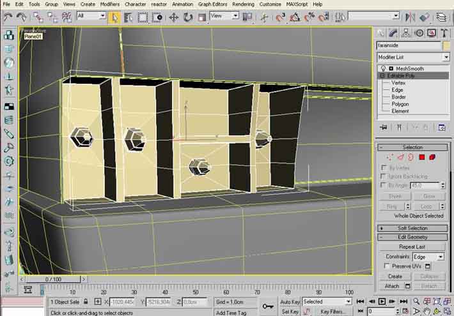Open the Modifier List dropdown

point(412,57)
